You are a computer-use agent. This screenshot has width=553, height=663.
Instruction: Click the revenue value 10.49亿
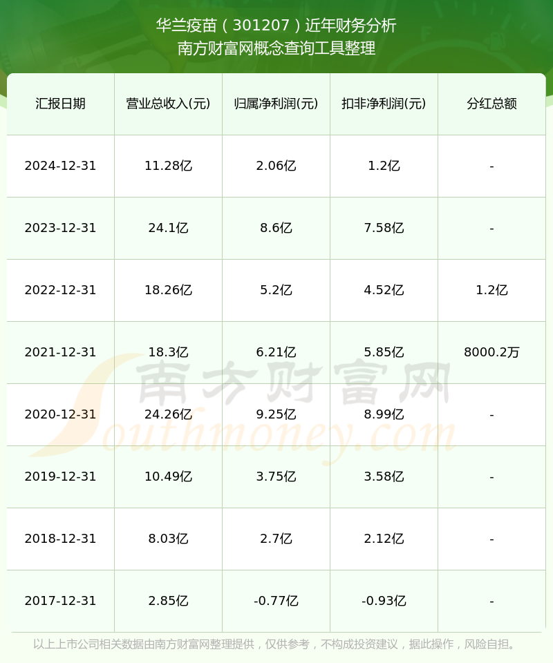tap(169, 477)
